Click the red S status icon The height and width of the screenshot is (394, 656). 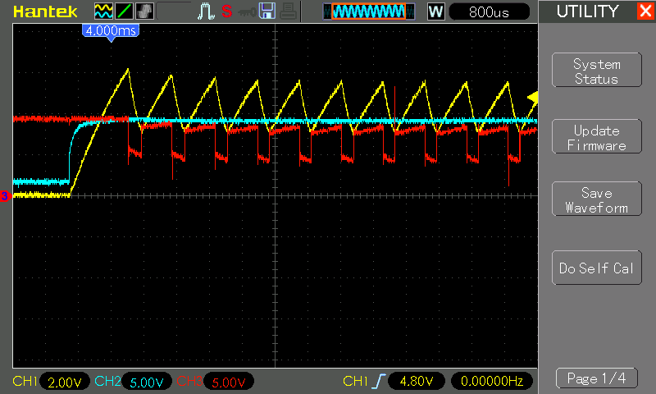pos(226,11)
